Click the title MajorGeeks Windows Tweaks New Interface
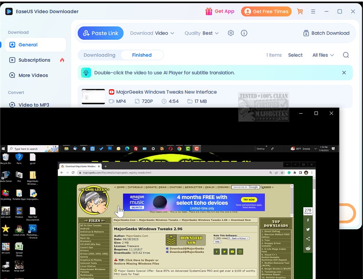This screenshot has height=279, width=363. coord(167,92)
